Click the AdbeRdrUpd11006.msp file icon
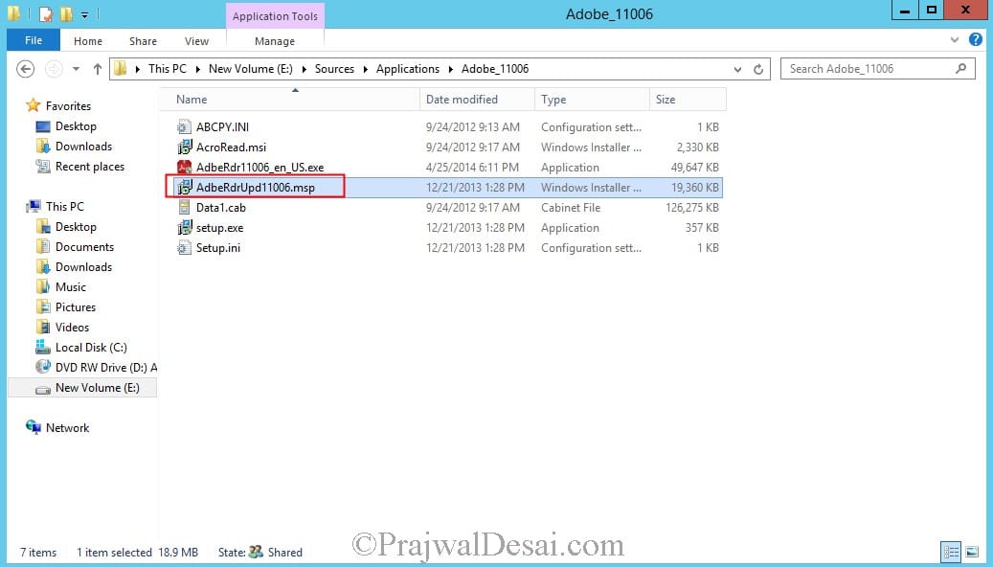The image size is (993, 567). 184,188
